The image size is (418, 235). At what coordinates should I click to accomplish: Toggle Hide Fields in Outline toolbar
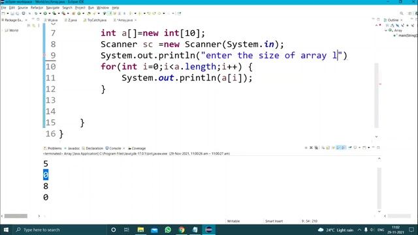tap(398, 25)
